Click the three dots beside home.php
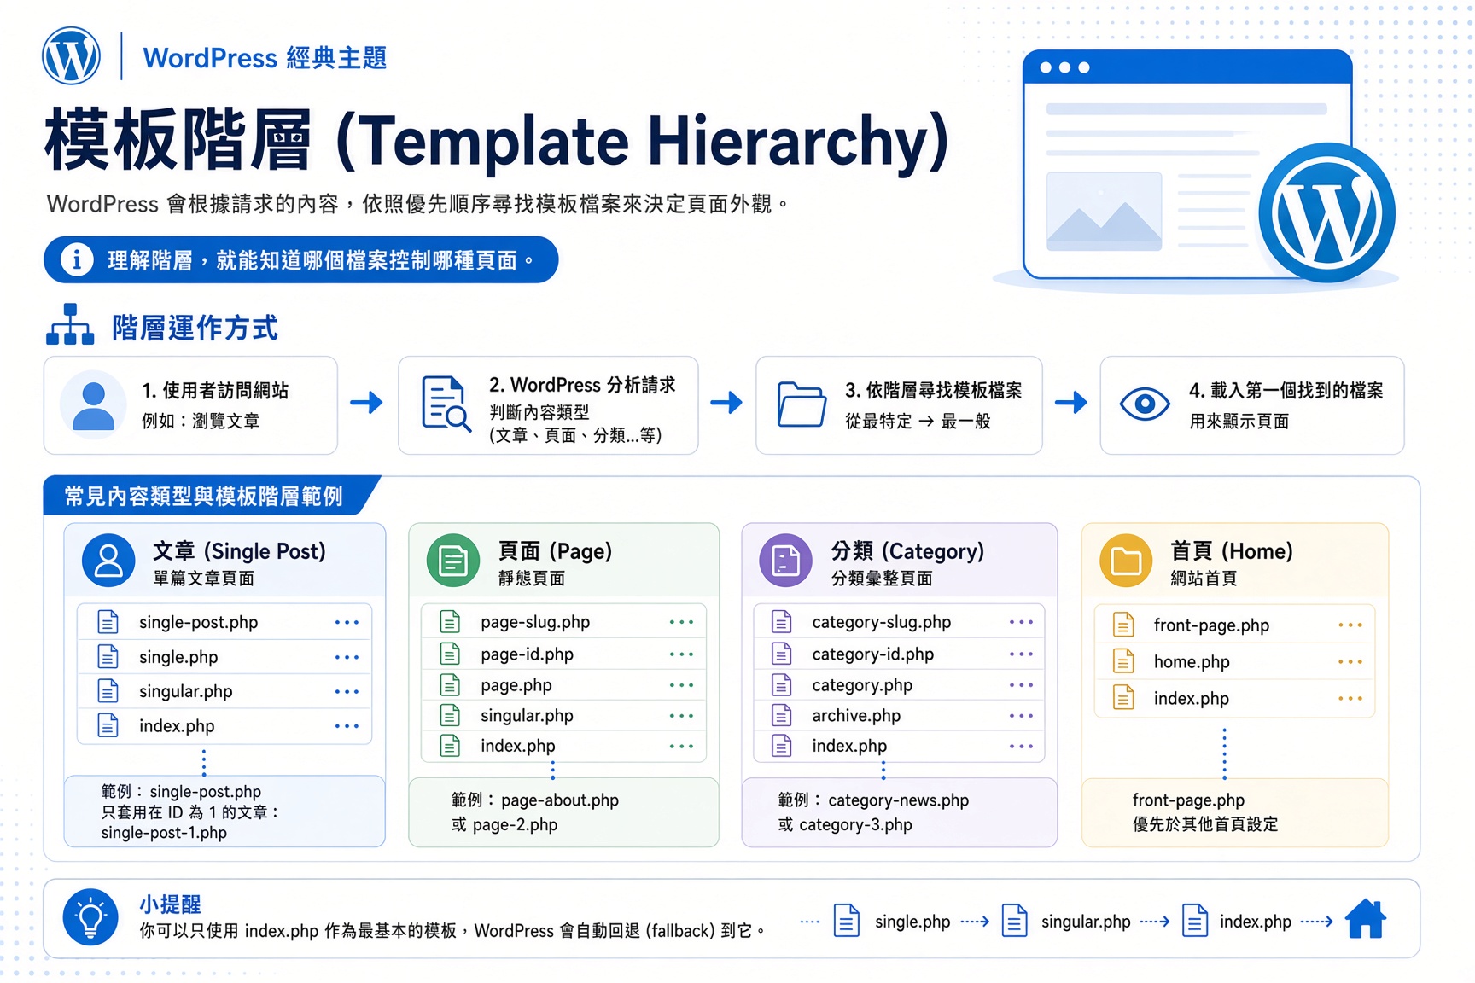1475x983 pixels. click(1350, 661)
